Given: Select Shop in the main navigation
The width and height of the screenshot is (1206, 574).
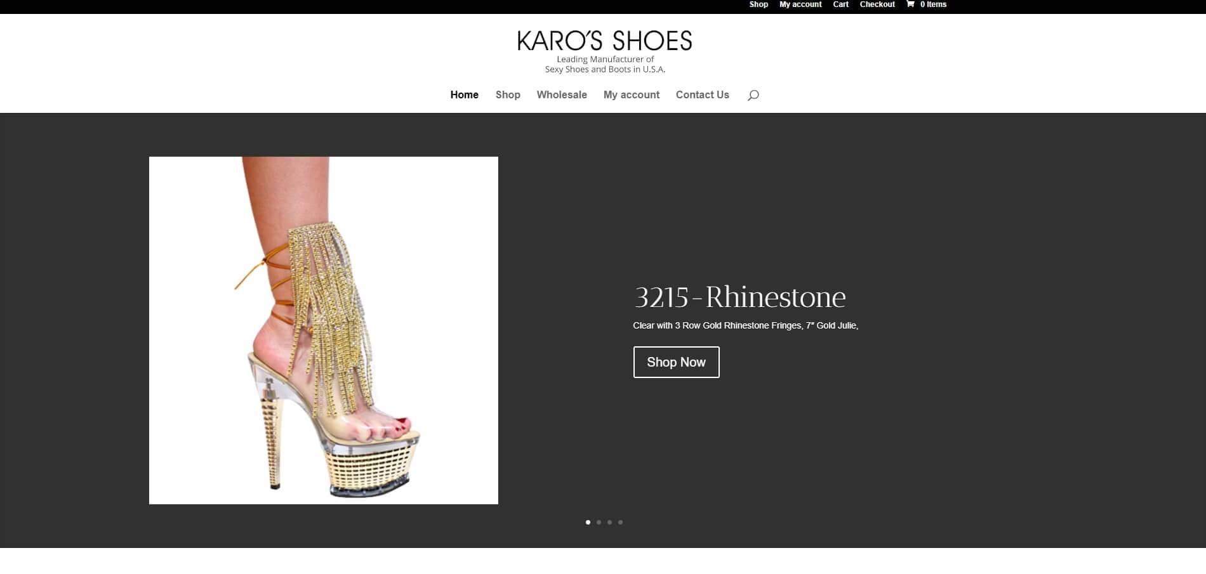Looking at the screenshot, I should [x=508, y=95].
